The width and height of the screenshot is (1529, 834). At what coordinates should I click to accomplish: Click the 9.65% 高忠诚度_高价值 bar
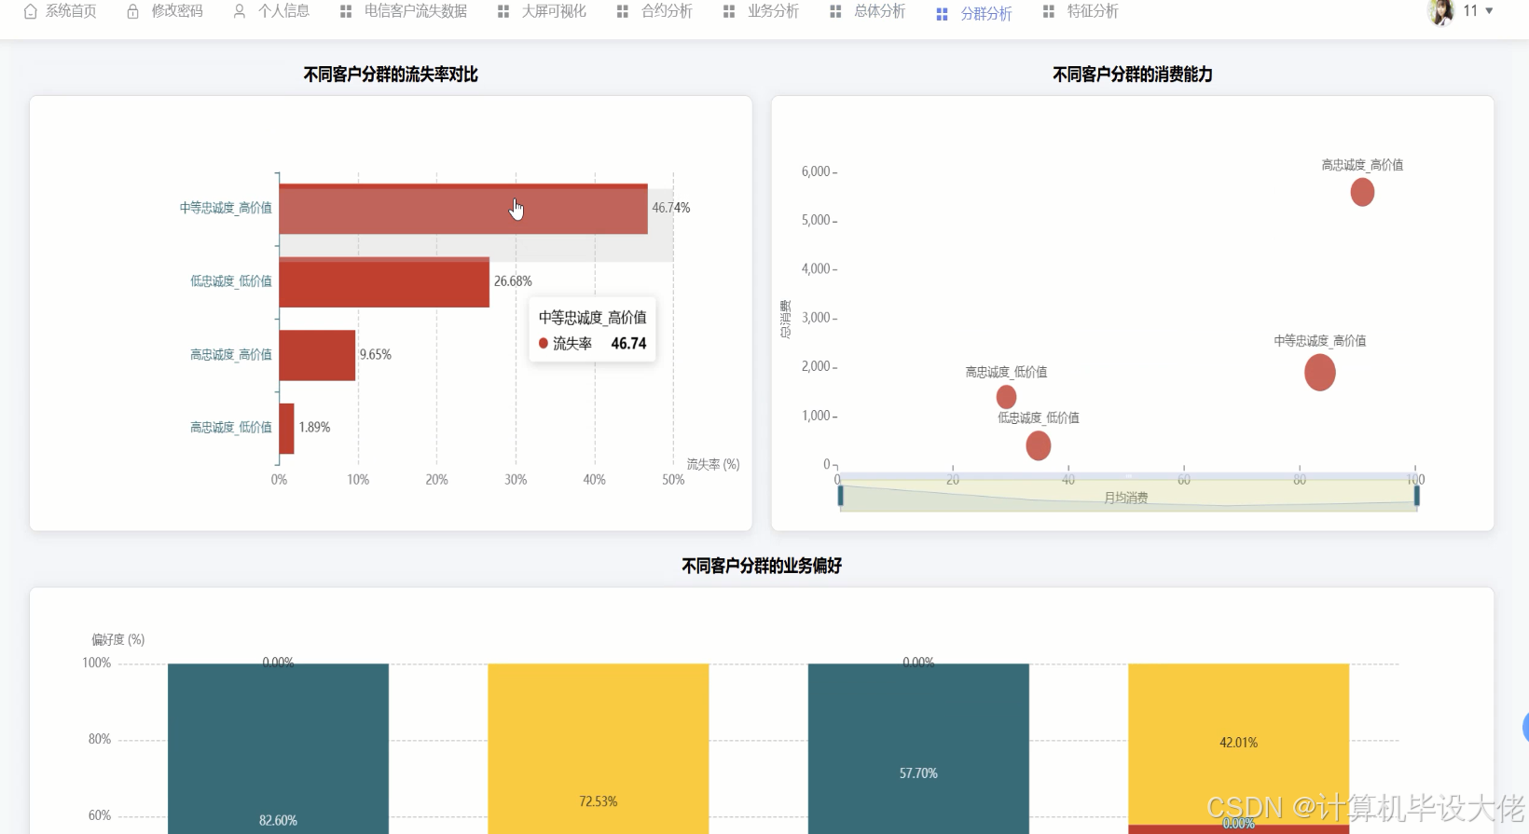click(x=317, y=355)
